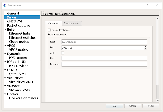Click the GNS3 app icon in title bar
Viewport: 163px width, 112px height.
5,5
